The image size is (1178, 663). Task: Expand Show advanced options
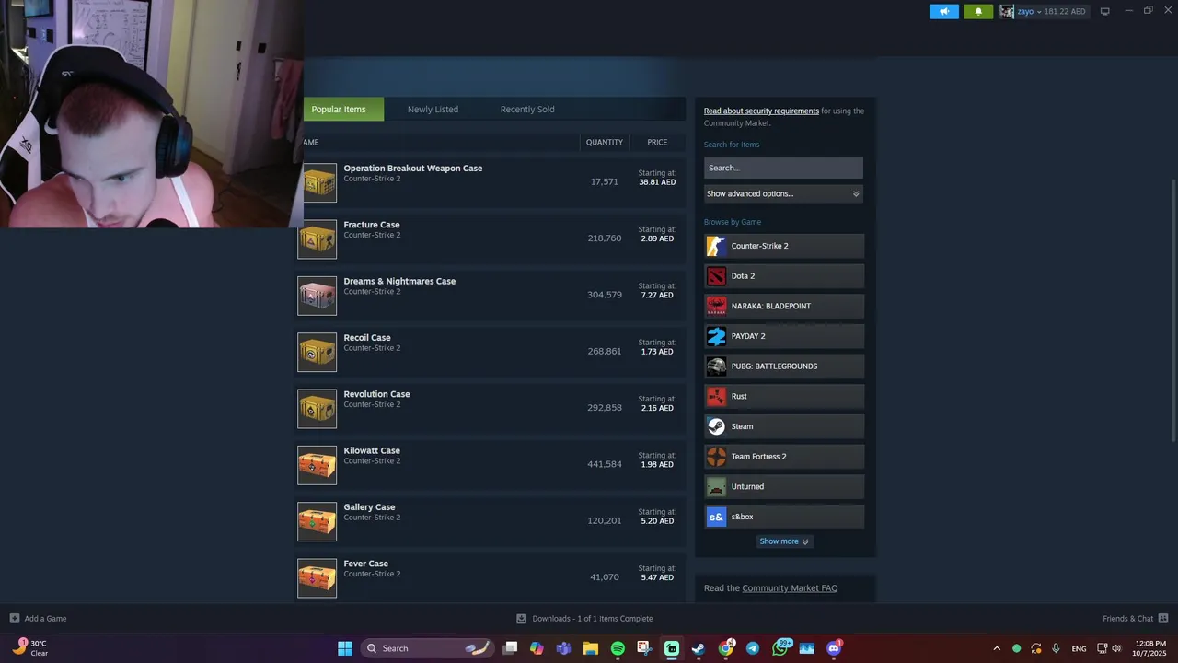tap(783, 193)
